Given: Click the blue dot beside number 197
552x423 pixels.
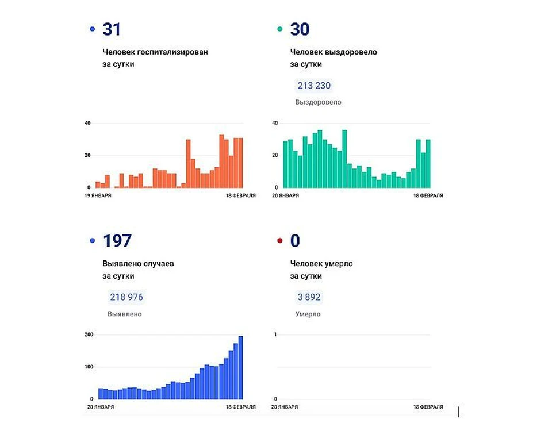Looking at the screenshot, I should pyautogui.click(x=93, y=241).
